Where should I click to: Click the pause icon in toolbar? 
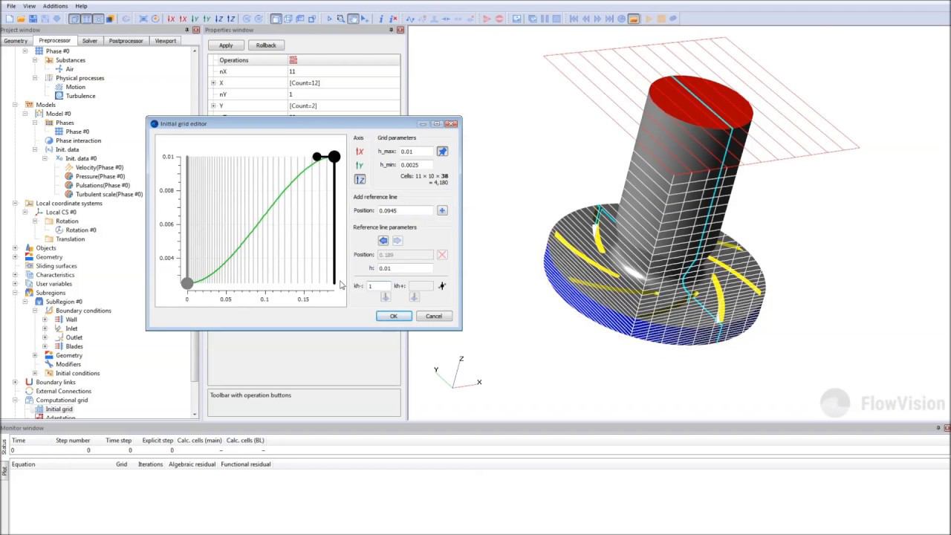545,19
